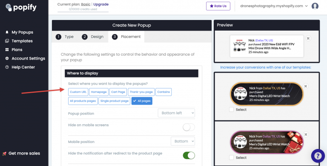Open the round help chat button
Viewport: 327px width, 166px height.
click(x=318, y=156)
